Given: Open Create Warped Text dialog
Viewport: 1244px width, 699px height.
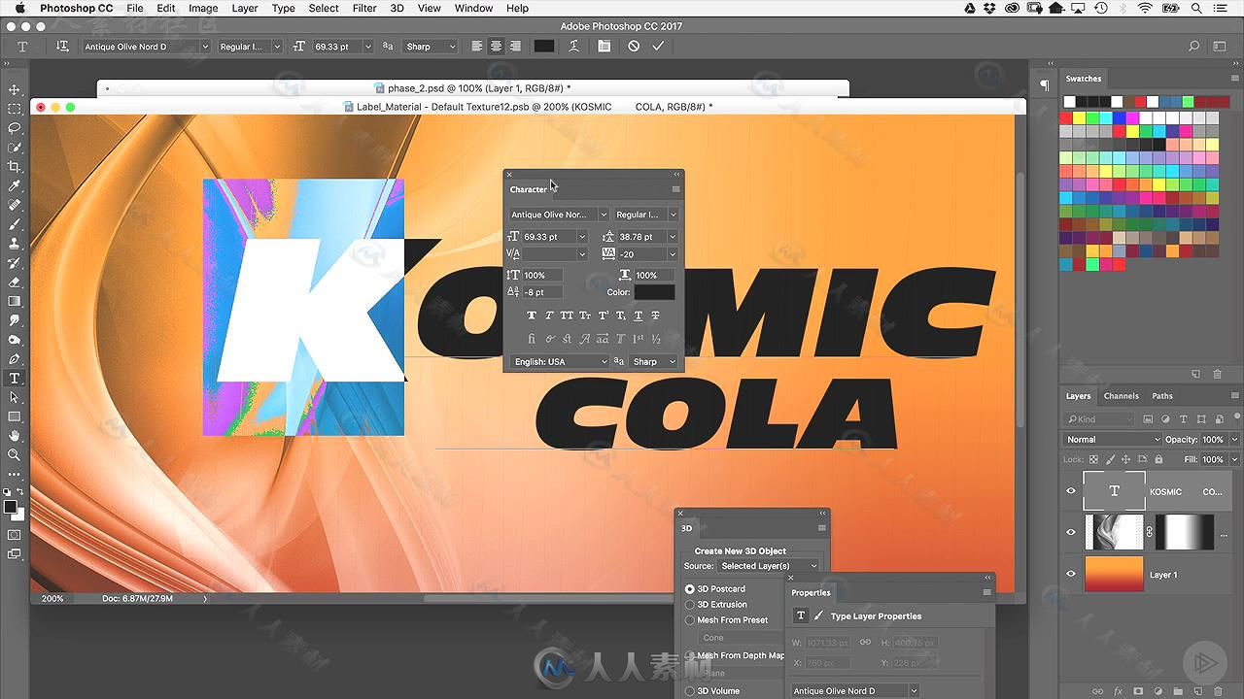Looking at the screenshot, I should [574, 46].
